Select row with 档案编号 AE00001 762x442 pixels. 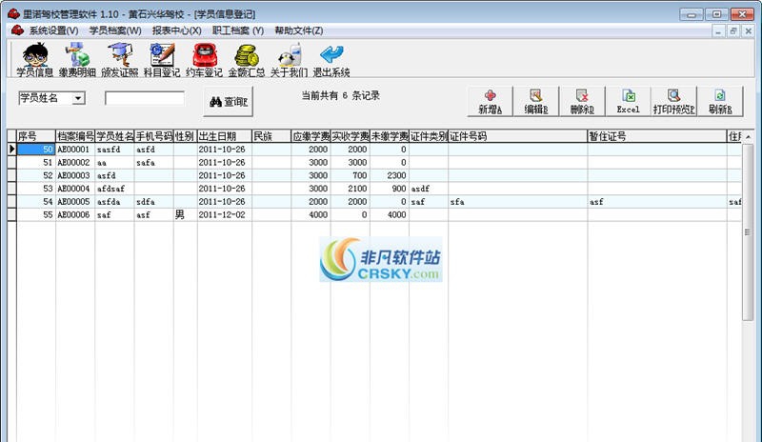point(374,150)
